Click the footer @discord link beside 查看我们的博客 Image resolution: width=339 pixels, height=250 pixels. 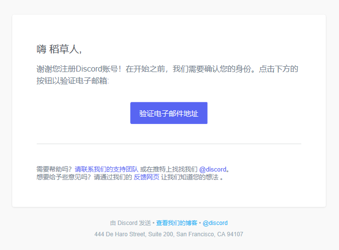[215, 223]
